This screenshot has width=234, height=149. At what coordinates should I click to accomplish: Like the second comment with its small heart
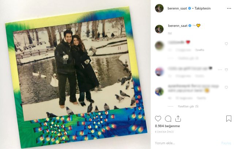click(x=226, y=70)
